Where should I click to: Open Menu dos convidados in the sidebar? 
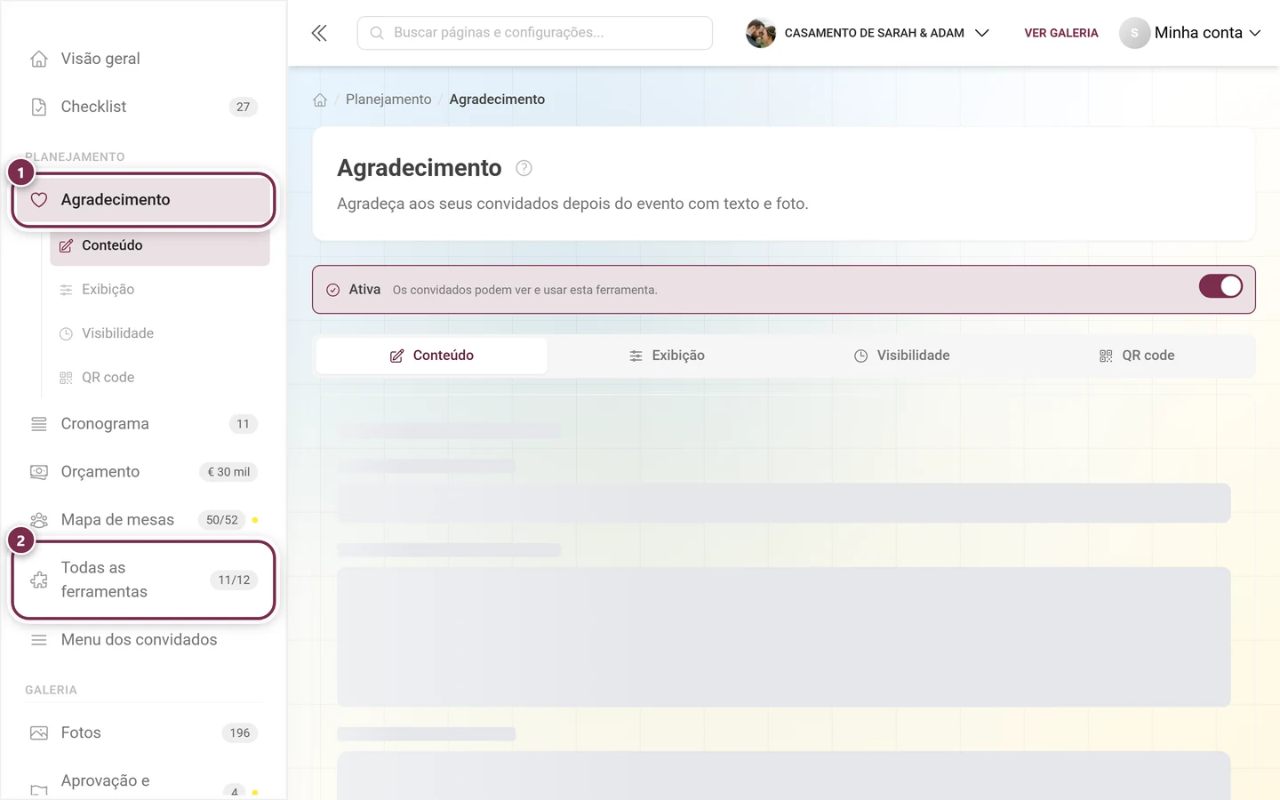[142, 640]
